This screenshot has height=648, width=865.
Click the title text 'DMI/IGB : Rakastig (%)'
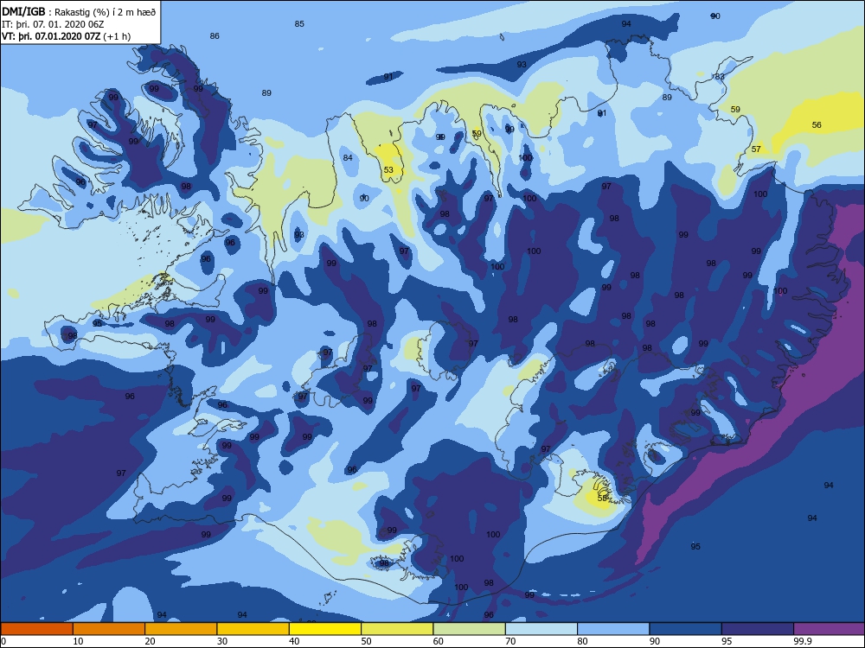(54, 12)
